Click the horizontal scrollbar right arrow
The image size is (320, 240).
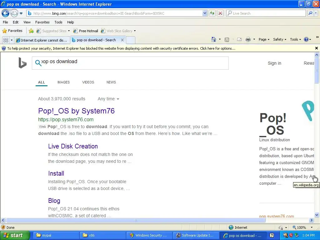click(312, 220)
